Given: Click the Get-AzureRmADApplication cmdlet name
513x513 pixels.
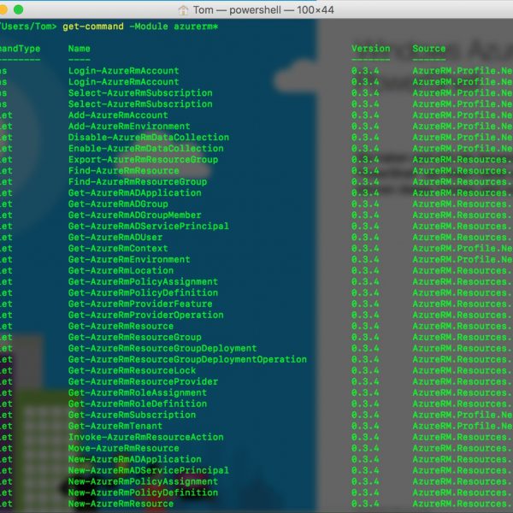Looking at the screenshot, I should click(x=135, y=193).
